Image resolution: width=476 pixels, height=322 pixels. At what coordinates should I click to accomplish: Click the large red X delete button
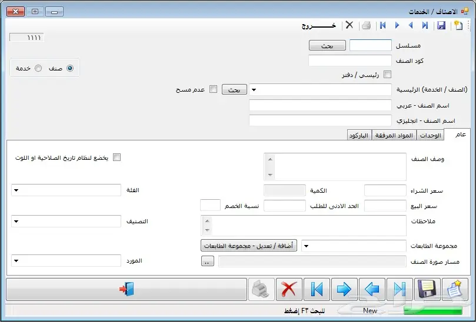click(289, 289)
